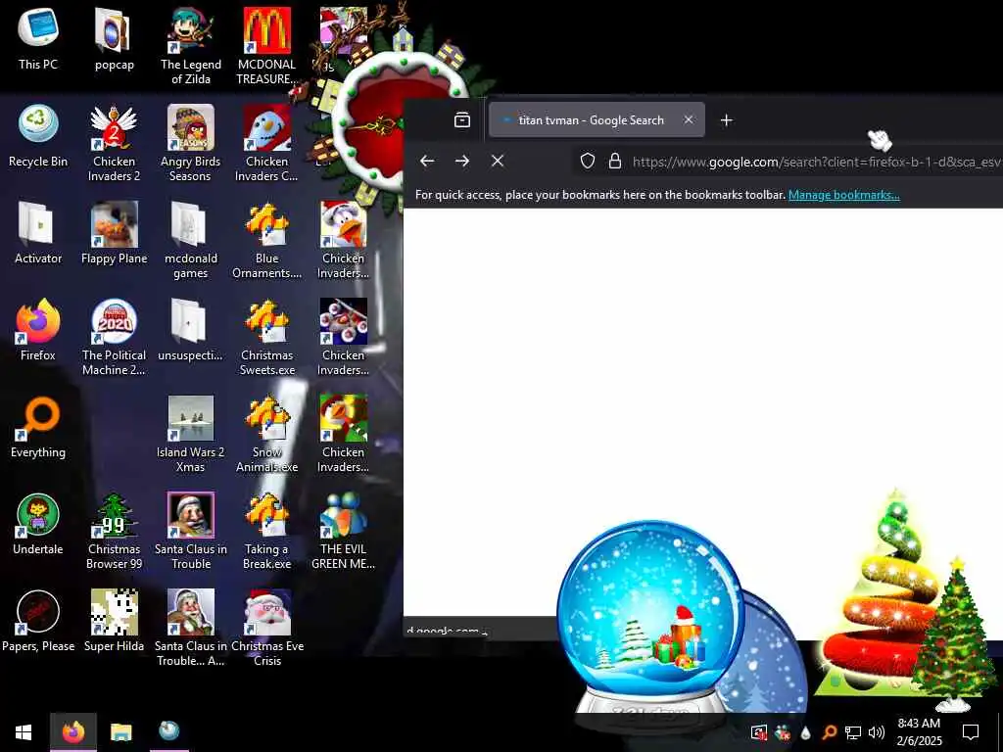Open network status tray icon
The width and height of the screenshot is (1003, 752).
[x=853, y=732]
